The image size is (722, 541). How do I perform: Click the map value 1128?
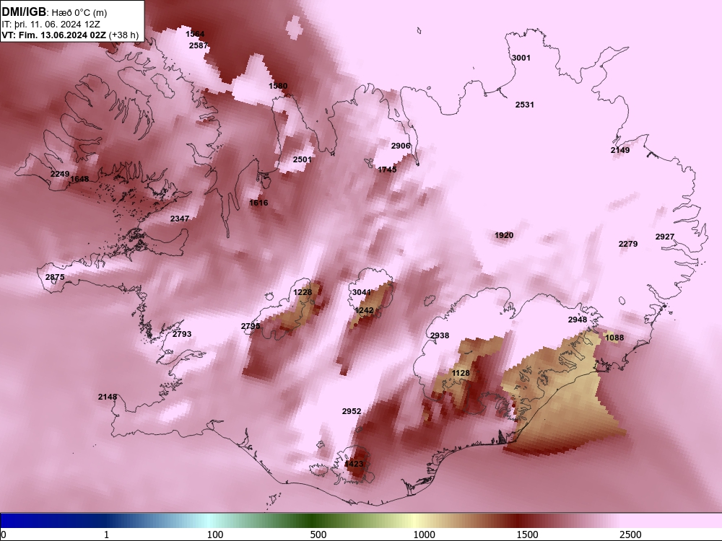pos(461,373)
